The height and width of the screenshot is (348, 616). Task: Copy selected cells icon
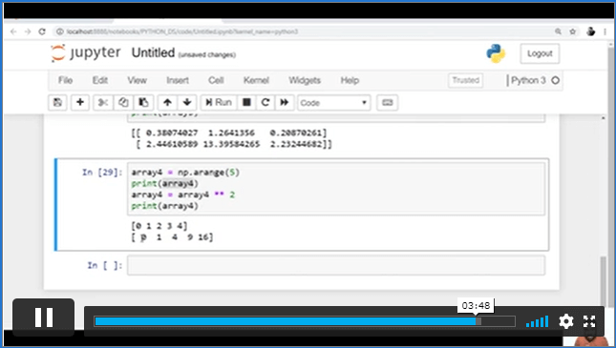pos(123,103)
